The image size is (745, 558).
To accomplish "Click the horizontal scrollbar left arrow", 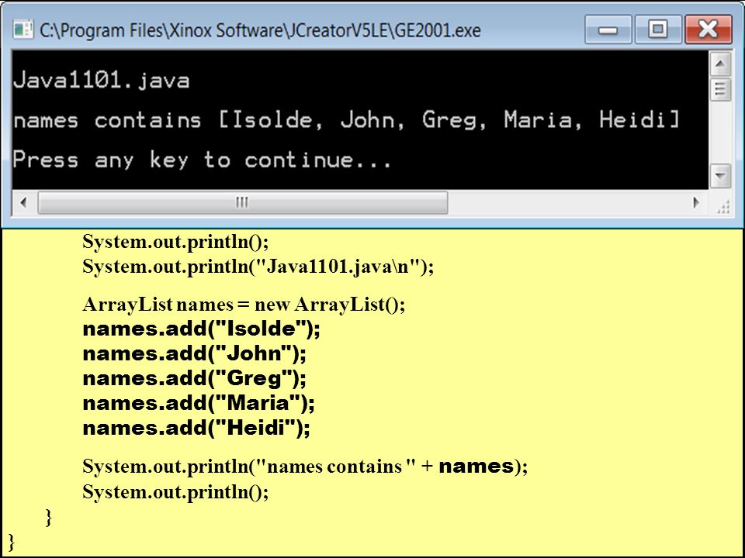I will [x=23, y=202].
